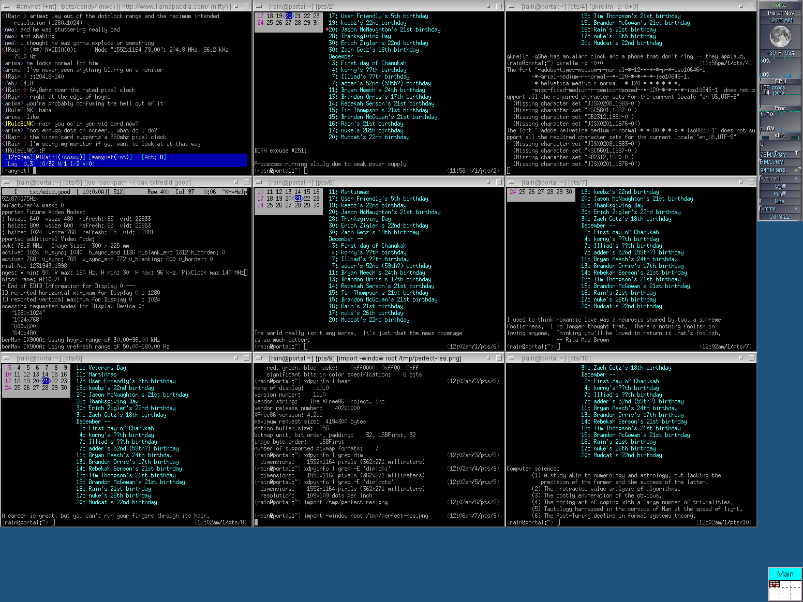Click the #anynet input line in IRC
This screenshot has width=803, height=602.
tap(124, 171)
